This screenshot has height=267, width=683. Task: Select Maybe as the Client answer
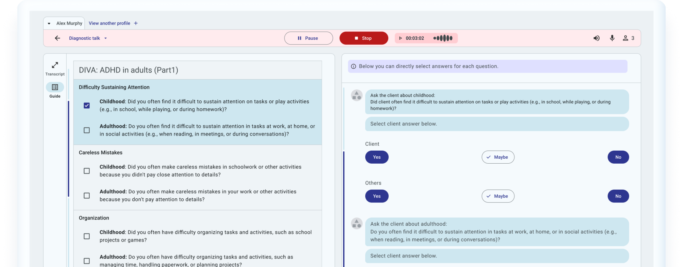click(498, 157)
